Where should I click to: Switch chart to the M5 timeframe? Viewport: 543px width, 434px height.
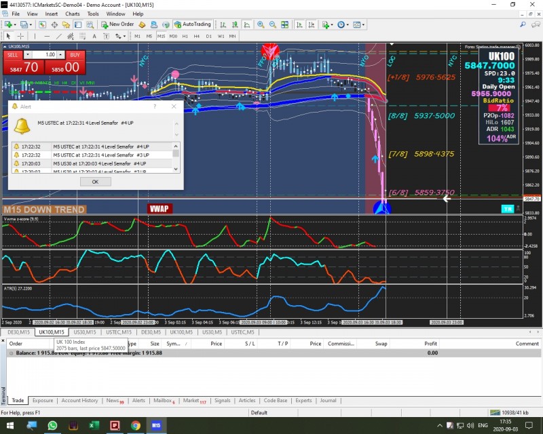click(x=149, y=36)
